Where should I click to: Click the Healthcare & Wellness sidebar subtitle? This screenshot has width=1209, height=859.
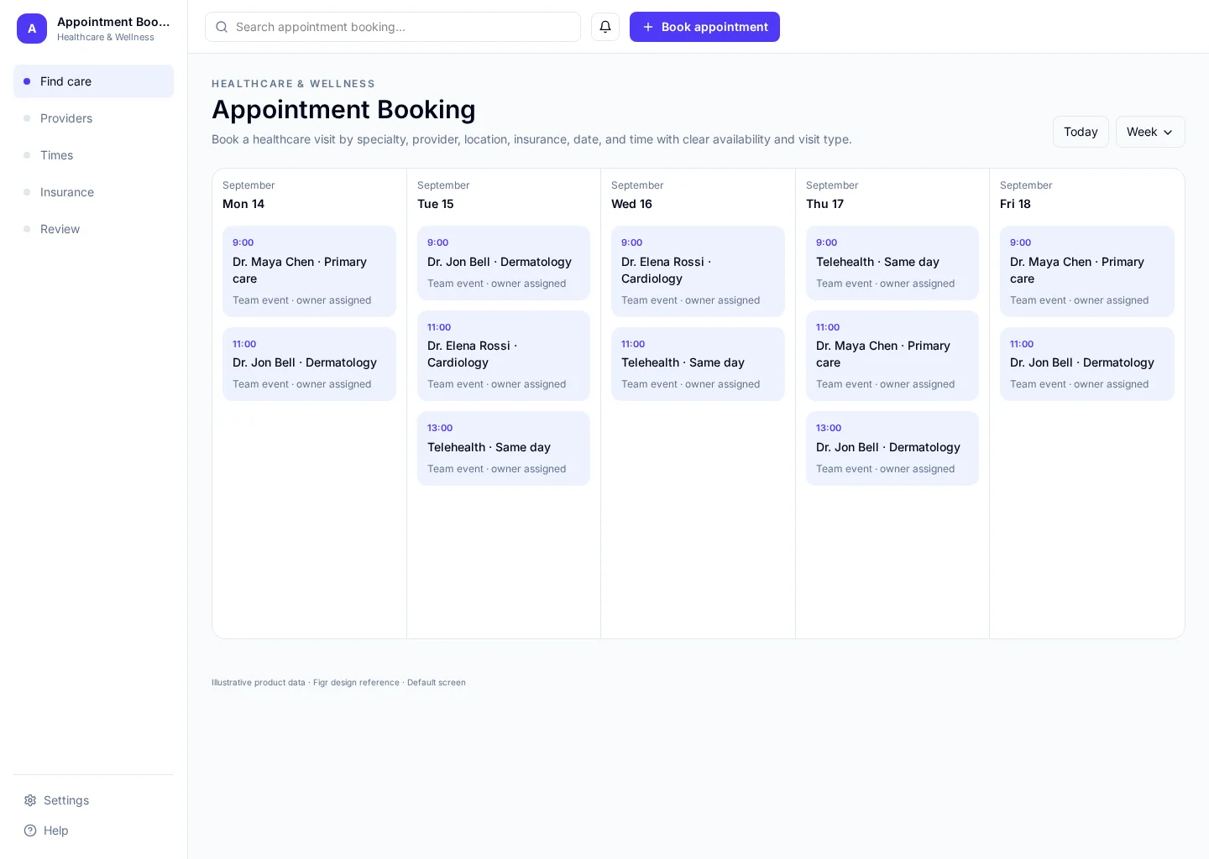[x=106, y=37]
